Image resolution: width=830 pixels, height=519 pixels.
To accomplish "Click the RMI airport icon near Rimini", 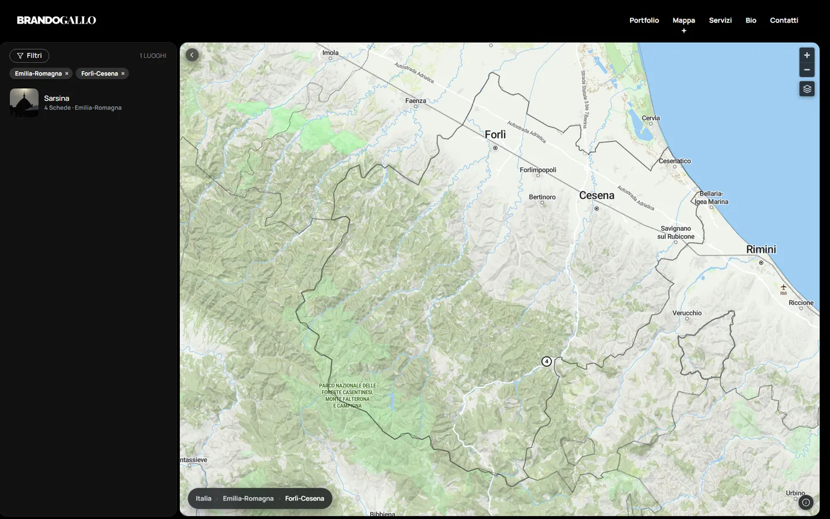I will click(x=783, y=287).
